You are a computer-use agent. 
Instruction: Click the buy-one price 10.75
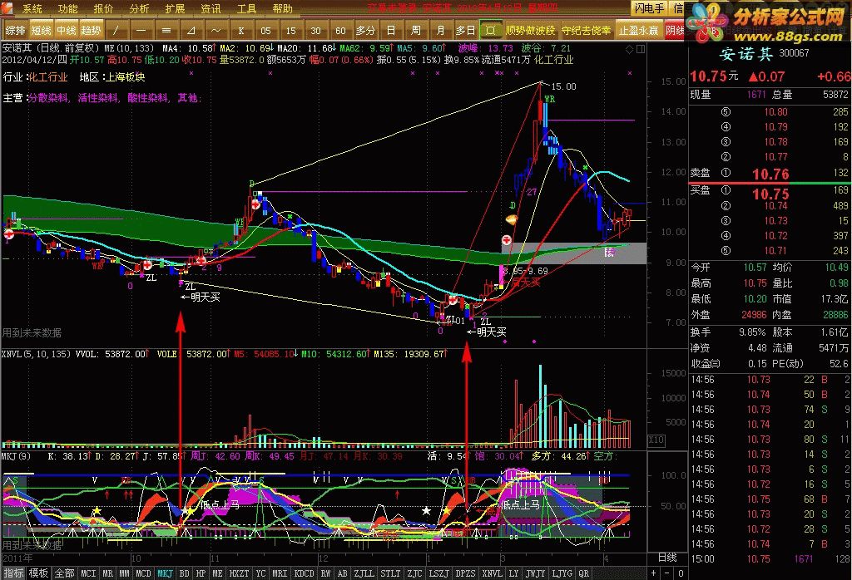[770, 193]
